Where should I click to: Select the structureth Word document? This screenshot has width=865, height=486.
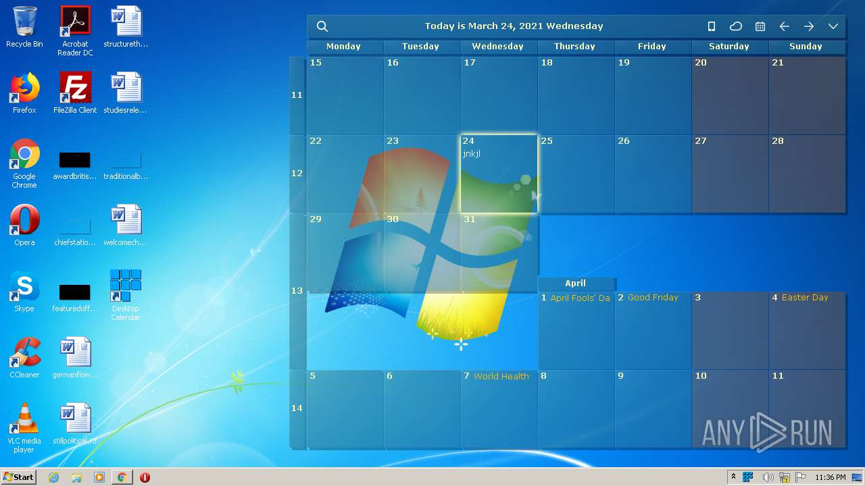pyautogui.click(x=126, y=27)
